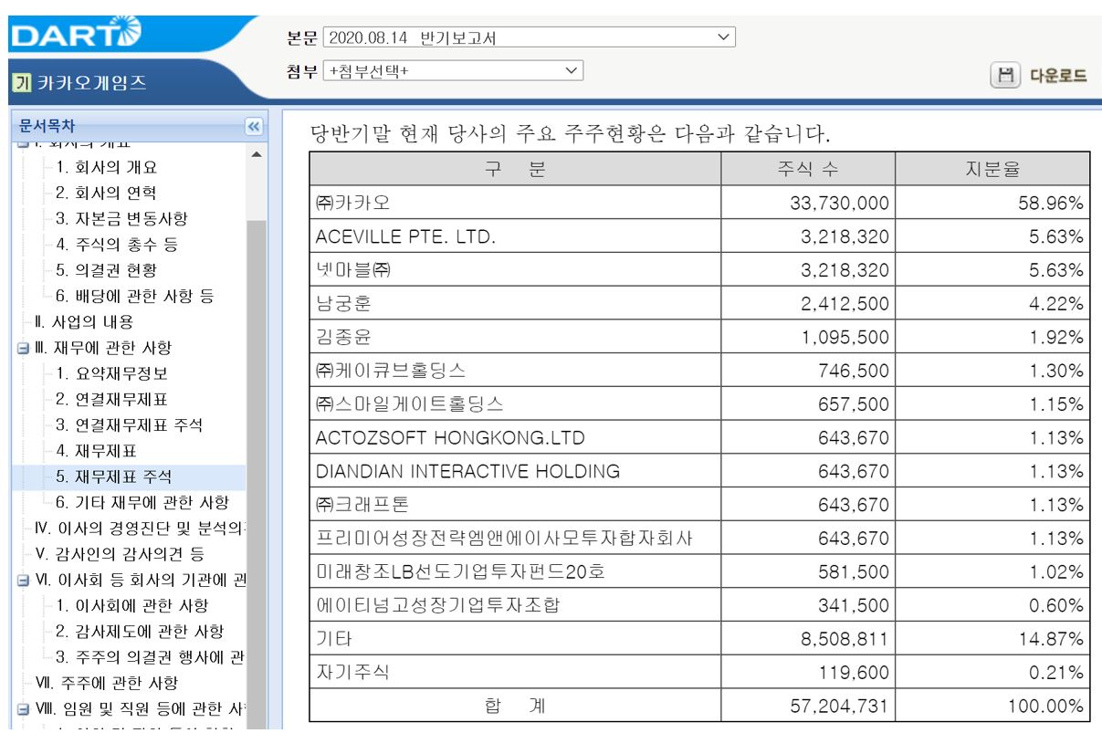The image size is (1102, 733).
Task: Collapse the Ⅷ. 임원 및 직원 node
Action: point(22,709)
